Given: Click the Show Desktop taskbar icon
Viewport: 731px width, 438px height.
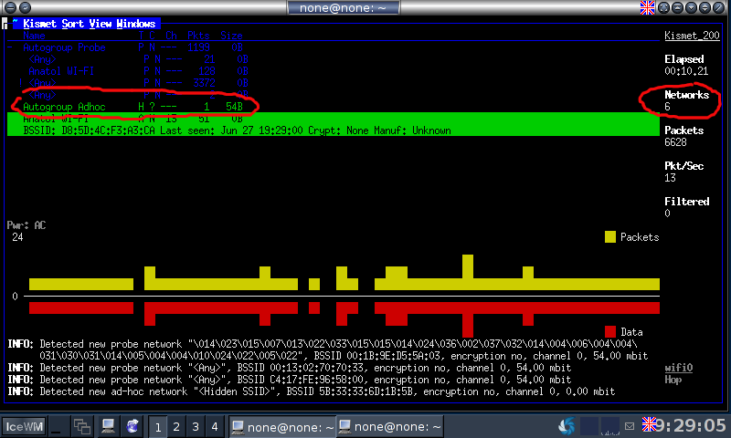Looking at the screenshot, I should pos(56,426).
